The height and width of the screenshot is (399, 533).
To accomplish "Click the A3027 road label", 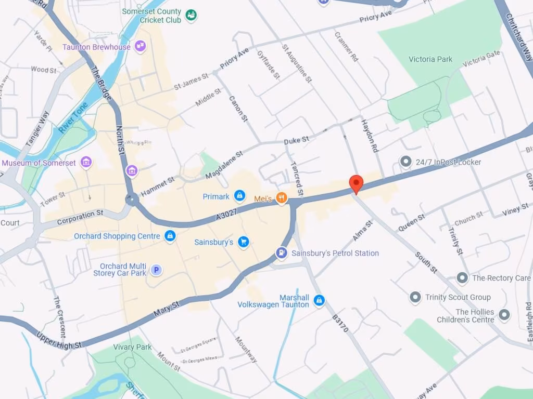I will (x=226, y=215).
